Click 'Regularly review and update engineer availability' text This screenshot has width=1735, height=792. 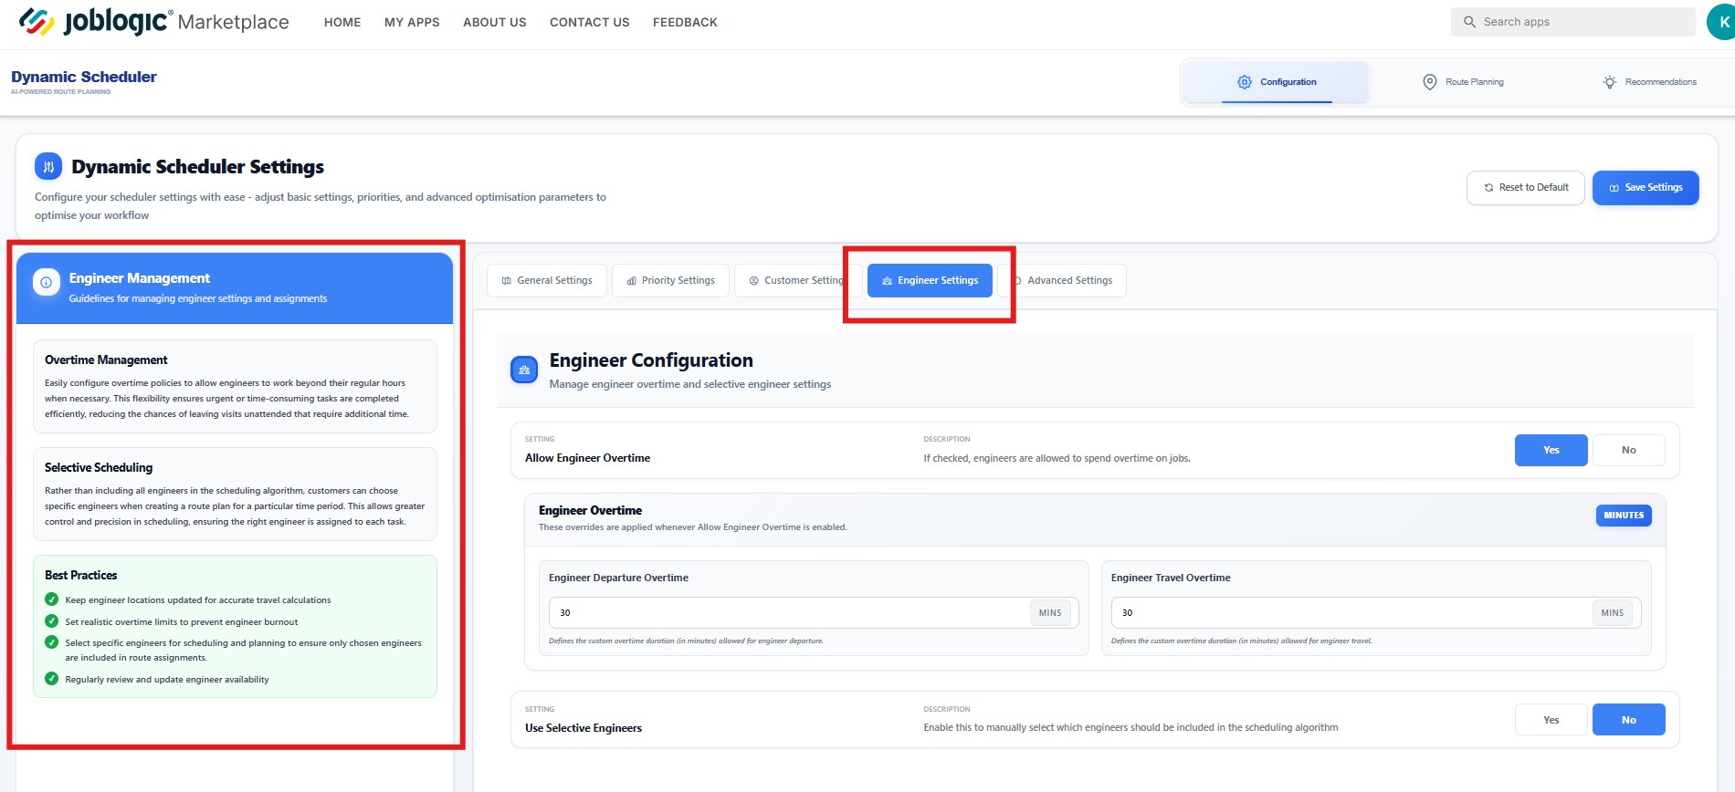tap(167, 680)
